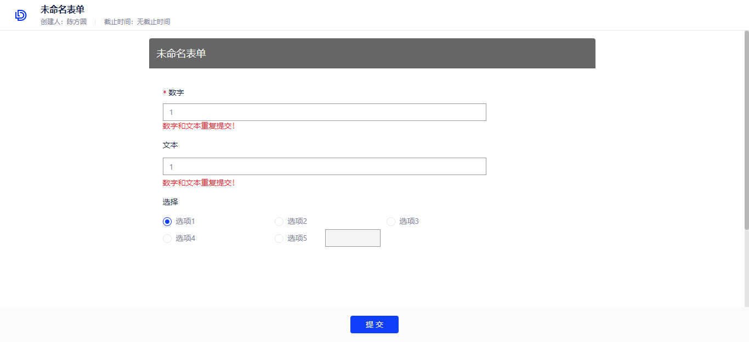Choose 选项3 from the 选择 options
The height and width of the screenshot is (342, 749).
[390, 221]
